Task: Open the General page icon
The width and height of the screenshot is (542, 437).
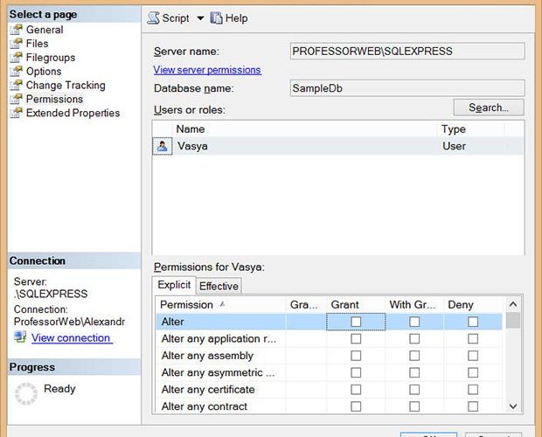Action: pos(15,30)
